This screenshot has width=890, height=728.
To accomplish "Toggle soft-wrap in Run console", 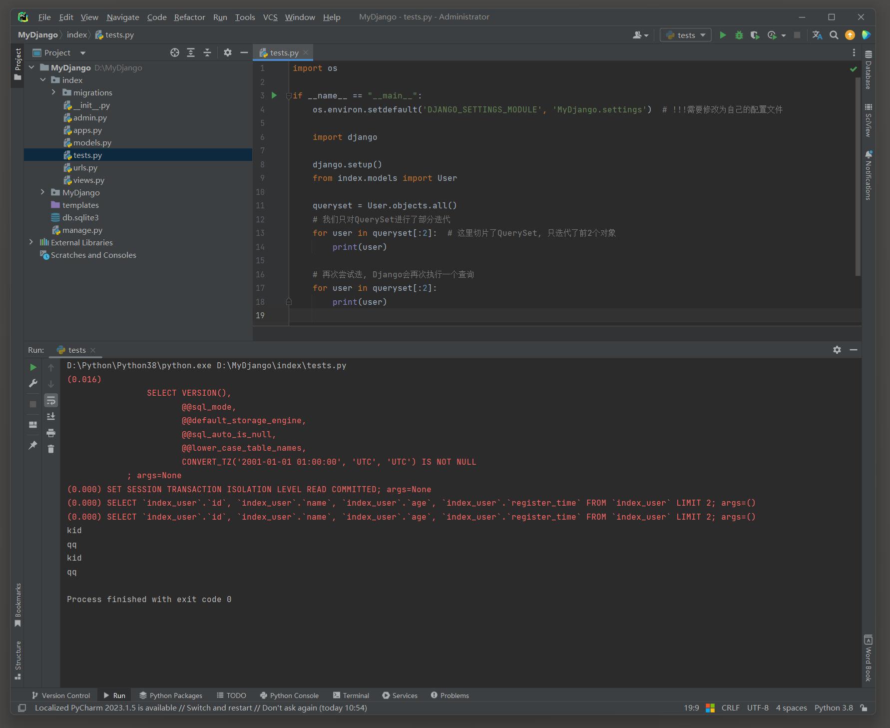I will click(51, 400).
